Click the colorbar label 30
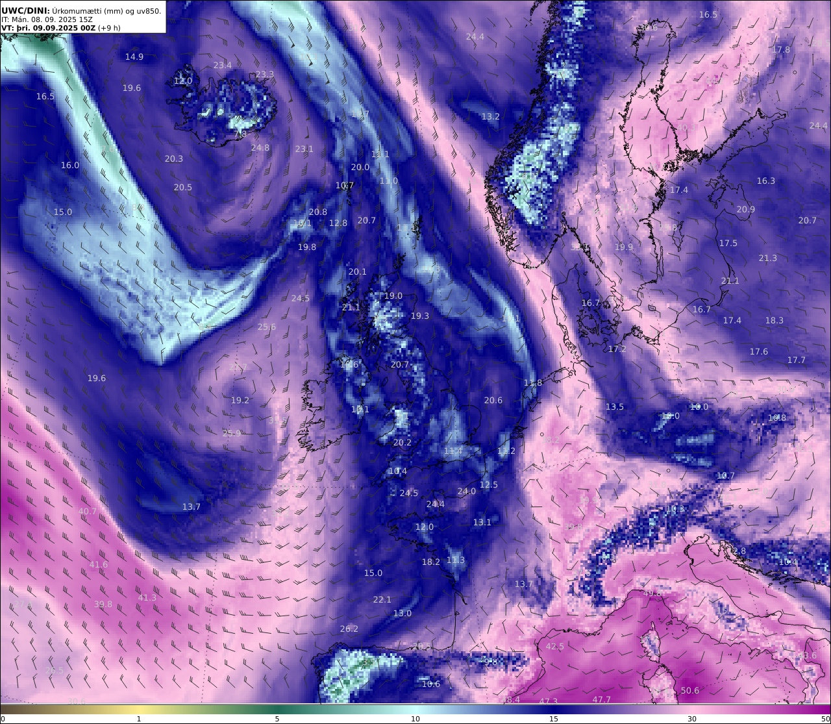 click(692, 719)
